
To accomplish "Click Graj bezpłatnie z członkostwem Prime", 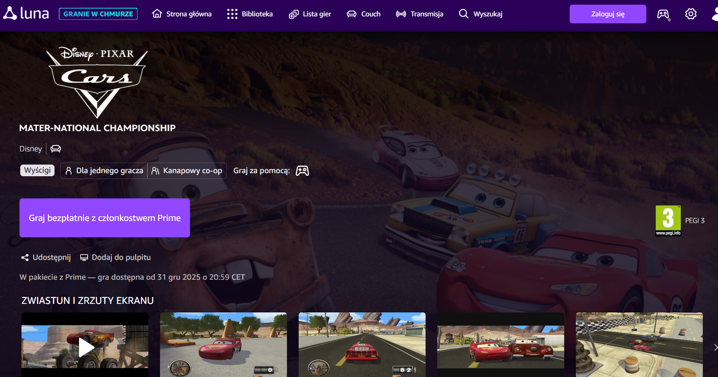I will click(x=105, y=218).
